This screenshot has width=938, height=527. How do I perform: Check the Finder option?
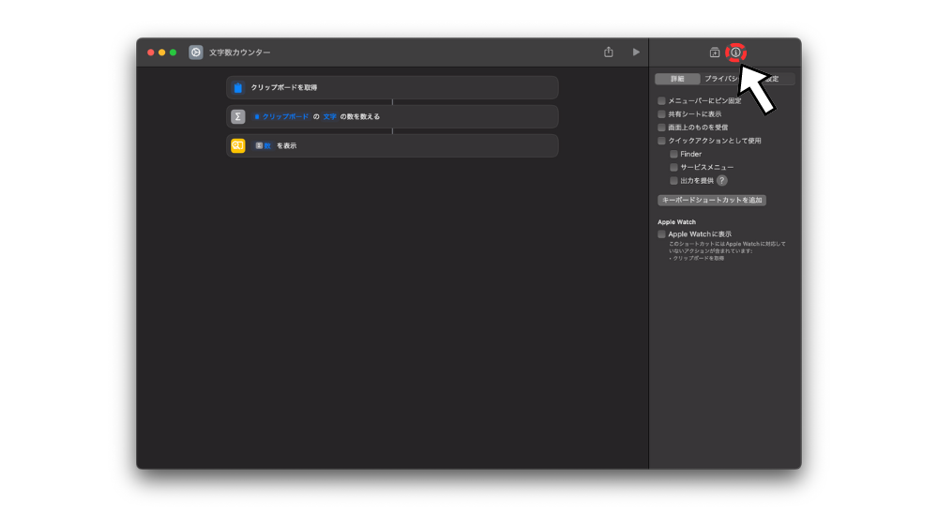tap(673, 154)
